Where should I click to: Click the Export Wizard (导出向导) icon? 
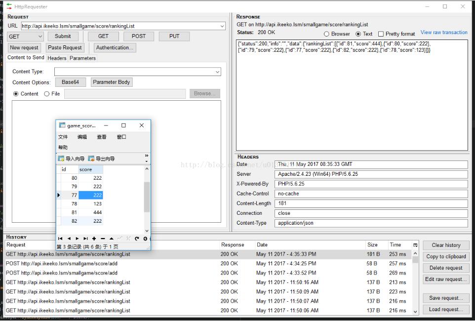click(91, 159)
